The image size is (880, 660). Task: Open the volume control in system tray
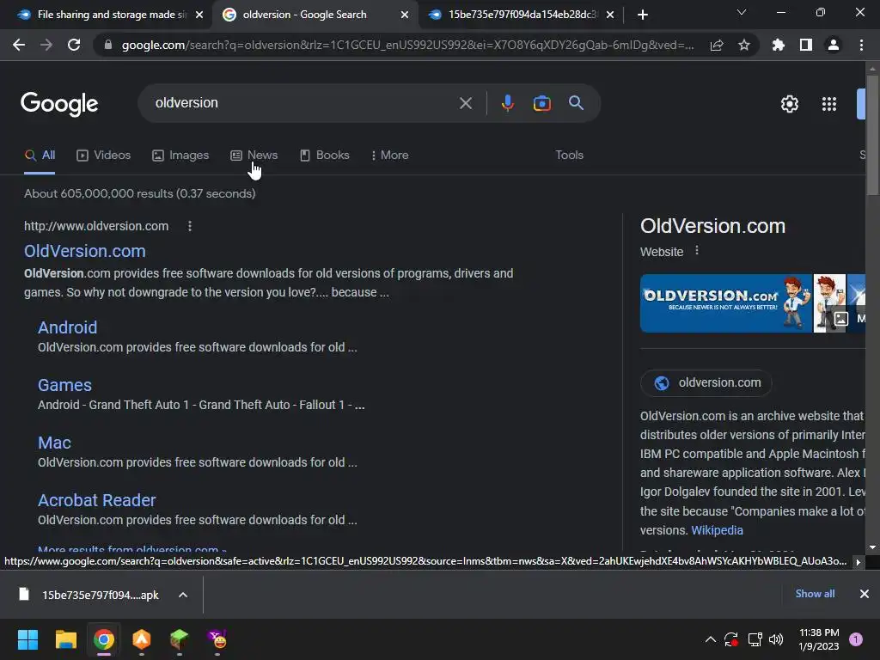(x=776, y=639)
